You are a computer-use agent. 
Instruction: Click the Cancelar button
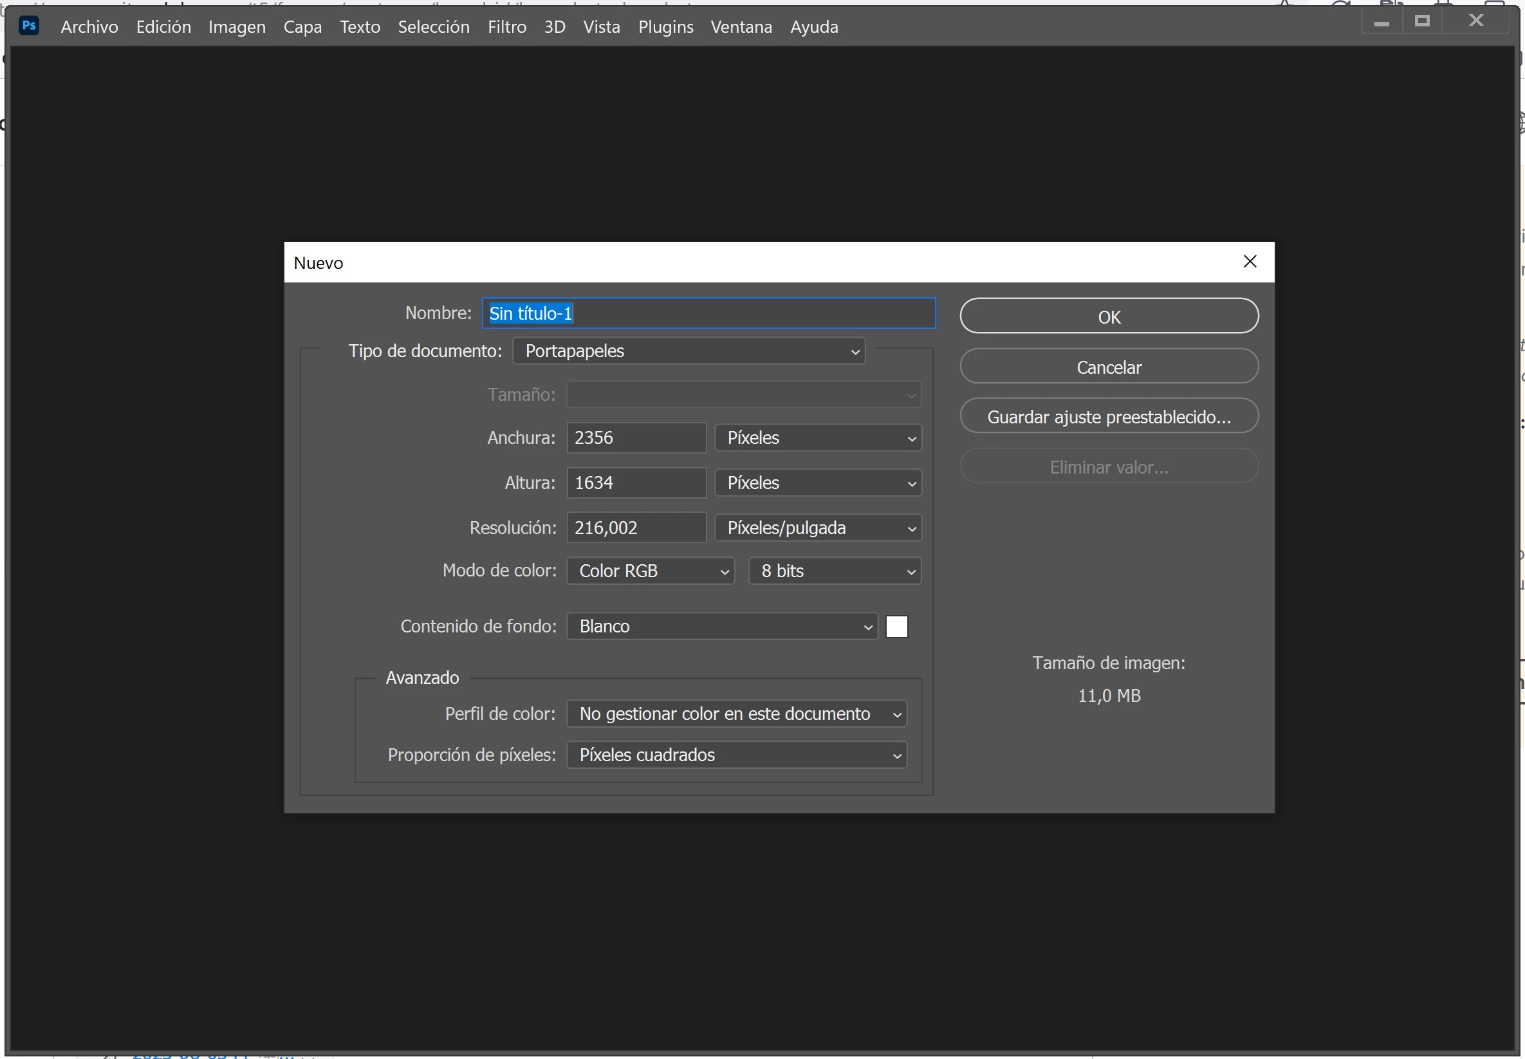[1108, 367]
